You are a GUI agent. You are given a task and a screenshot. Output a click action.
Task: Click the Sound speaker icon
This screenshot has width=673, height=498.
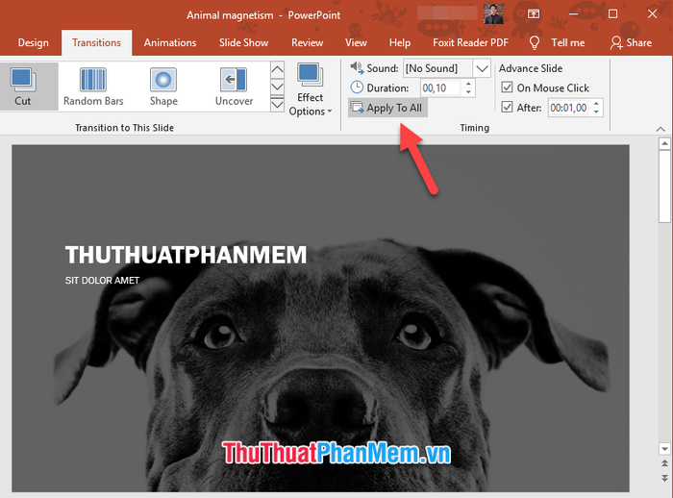[357, 67]
